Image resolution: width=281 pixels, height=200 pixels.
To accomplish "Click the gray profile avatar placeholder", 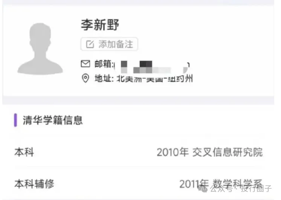I will 40,49.
